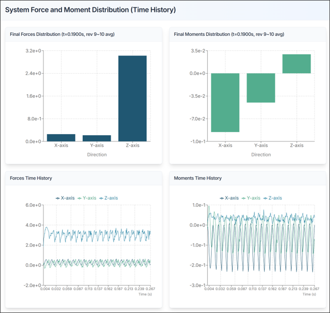Click the Y-axis bar in Final Forces chart

[x=97, y=138]
